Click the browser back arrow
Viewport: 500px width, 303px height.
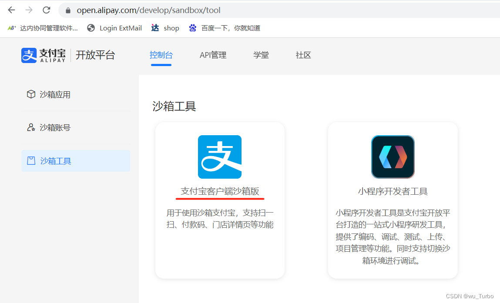pyautogui.click(x=11, y=10)
